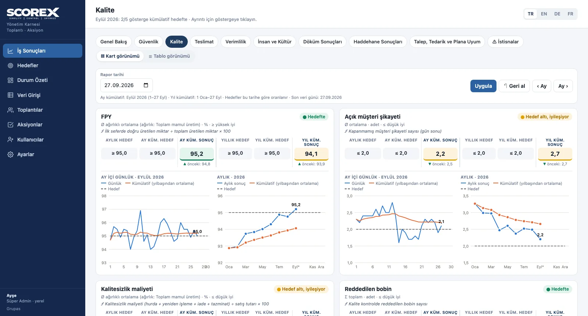
Task: Click the Rapor tarihi date field
Action: (126, 85)
